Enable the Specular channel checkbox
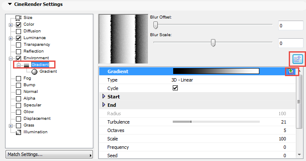The width and height of the screenshot is (306, 161). pyautogui.click(x=18, y=106)
